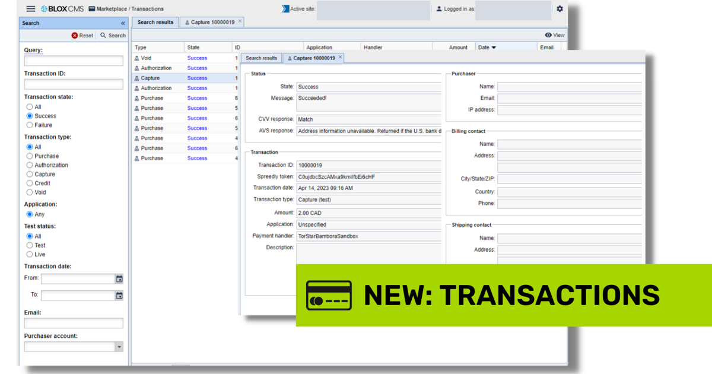Click the Billing contact Phone field

coord(570,204)
